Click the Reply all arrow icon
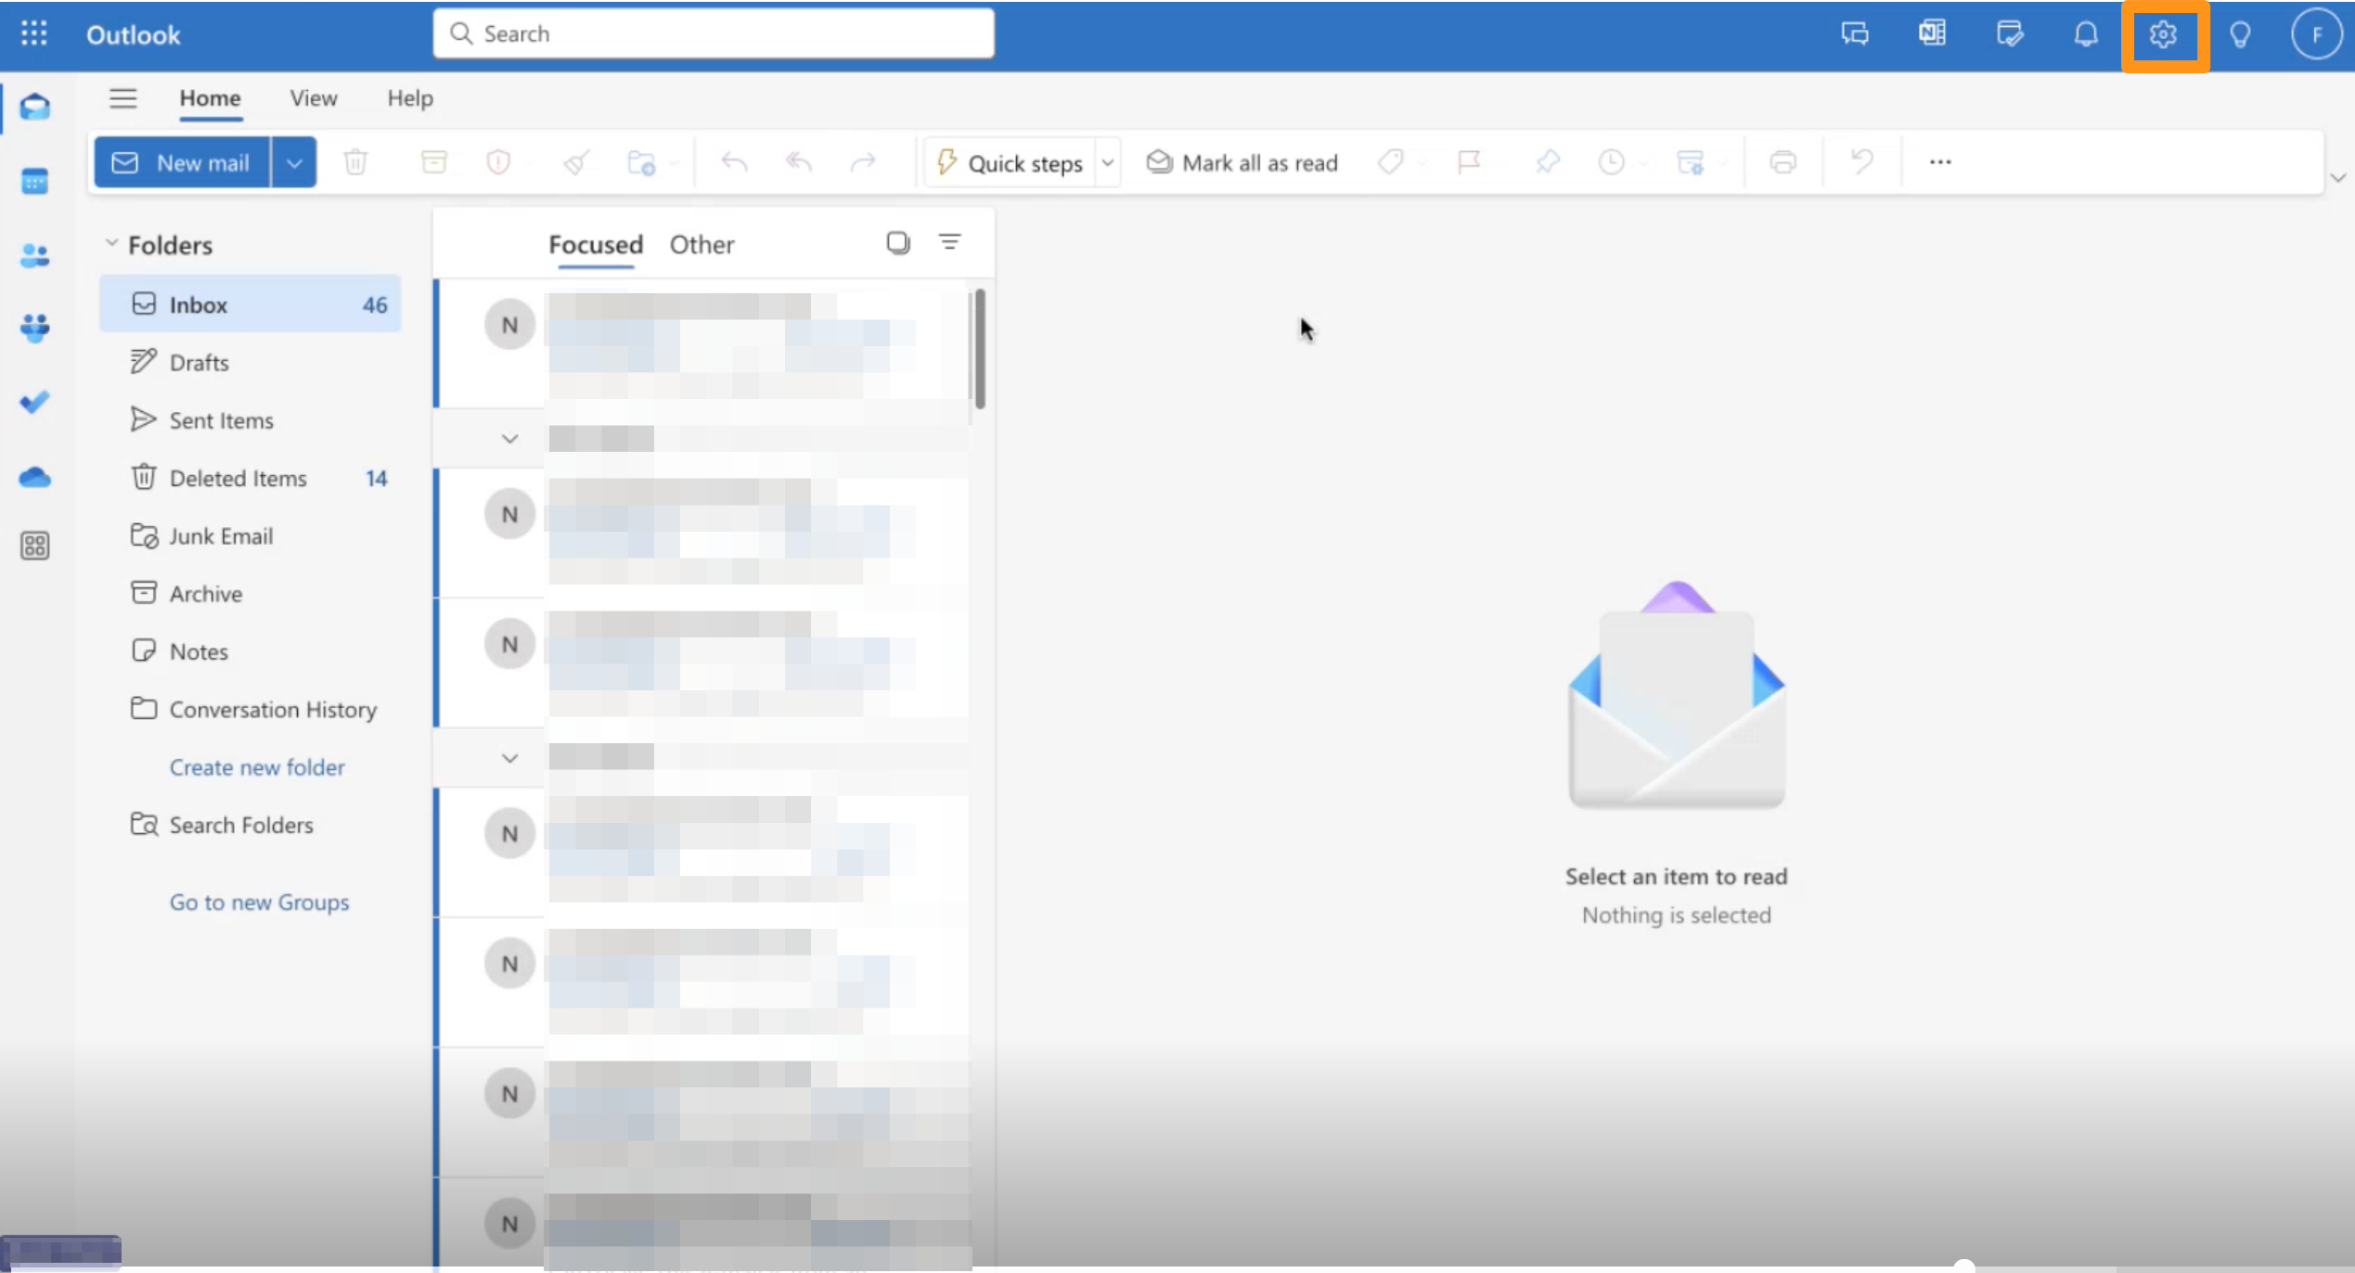The width and height of the screenshot is (2355, 1273). pos(799,162)
